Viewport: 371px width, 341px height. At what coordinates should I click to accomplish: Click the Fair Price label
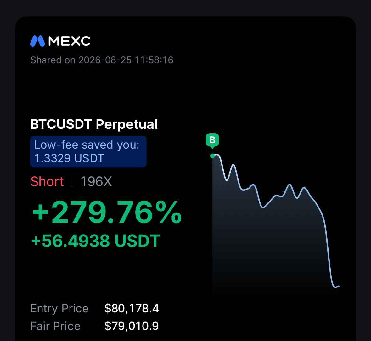pyautogui.click(x=55, y=326)
